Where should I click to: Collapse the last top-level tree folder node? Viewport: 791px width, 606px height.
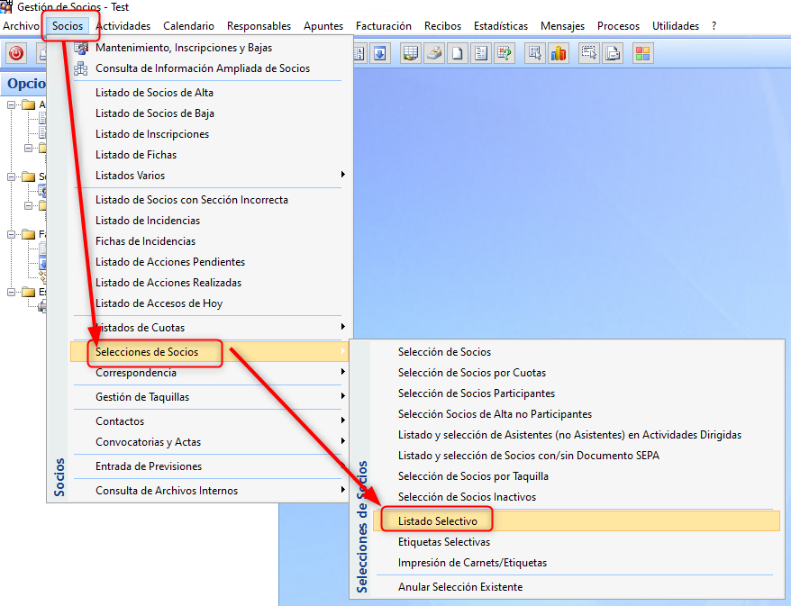pos(12,292)
